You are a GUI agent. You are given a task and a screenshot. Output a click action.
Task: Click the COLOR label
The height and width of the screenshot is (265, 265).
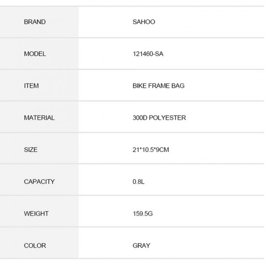click(35, 246)
